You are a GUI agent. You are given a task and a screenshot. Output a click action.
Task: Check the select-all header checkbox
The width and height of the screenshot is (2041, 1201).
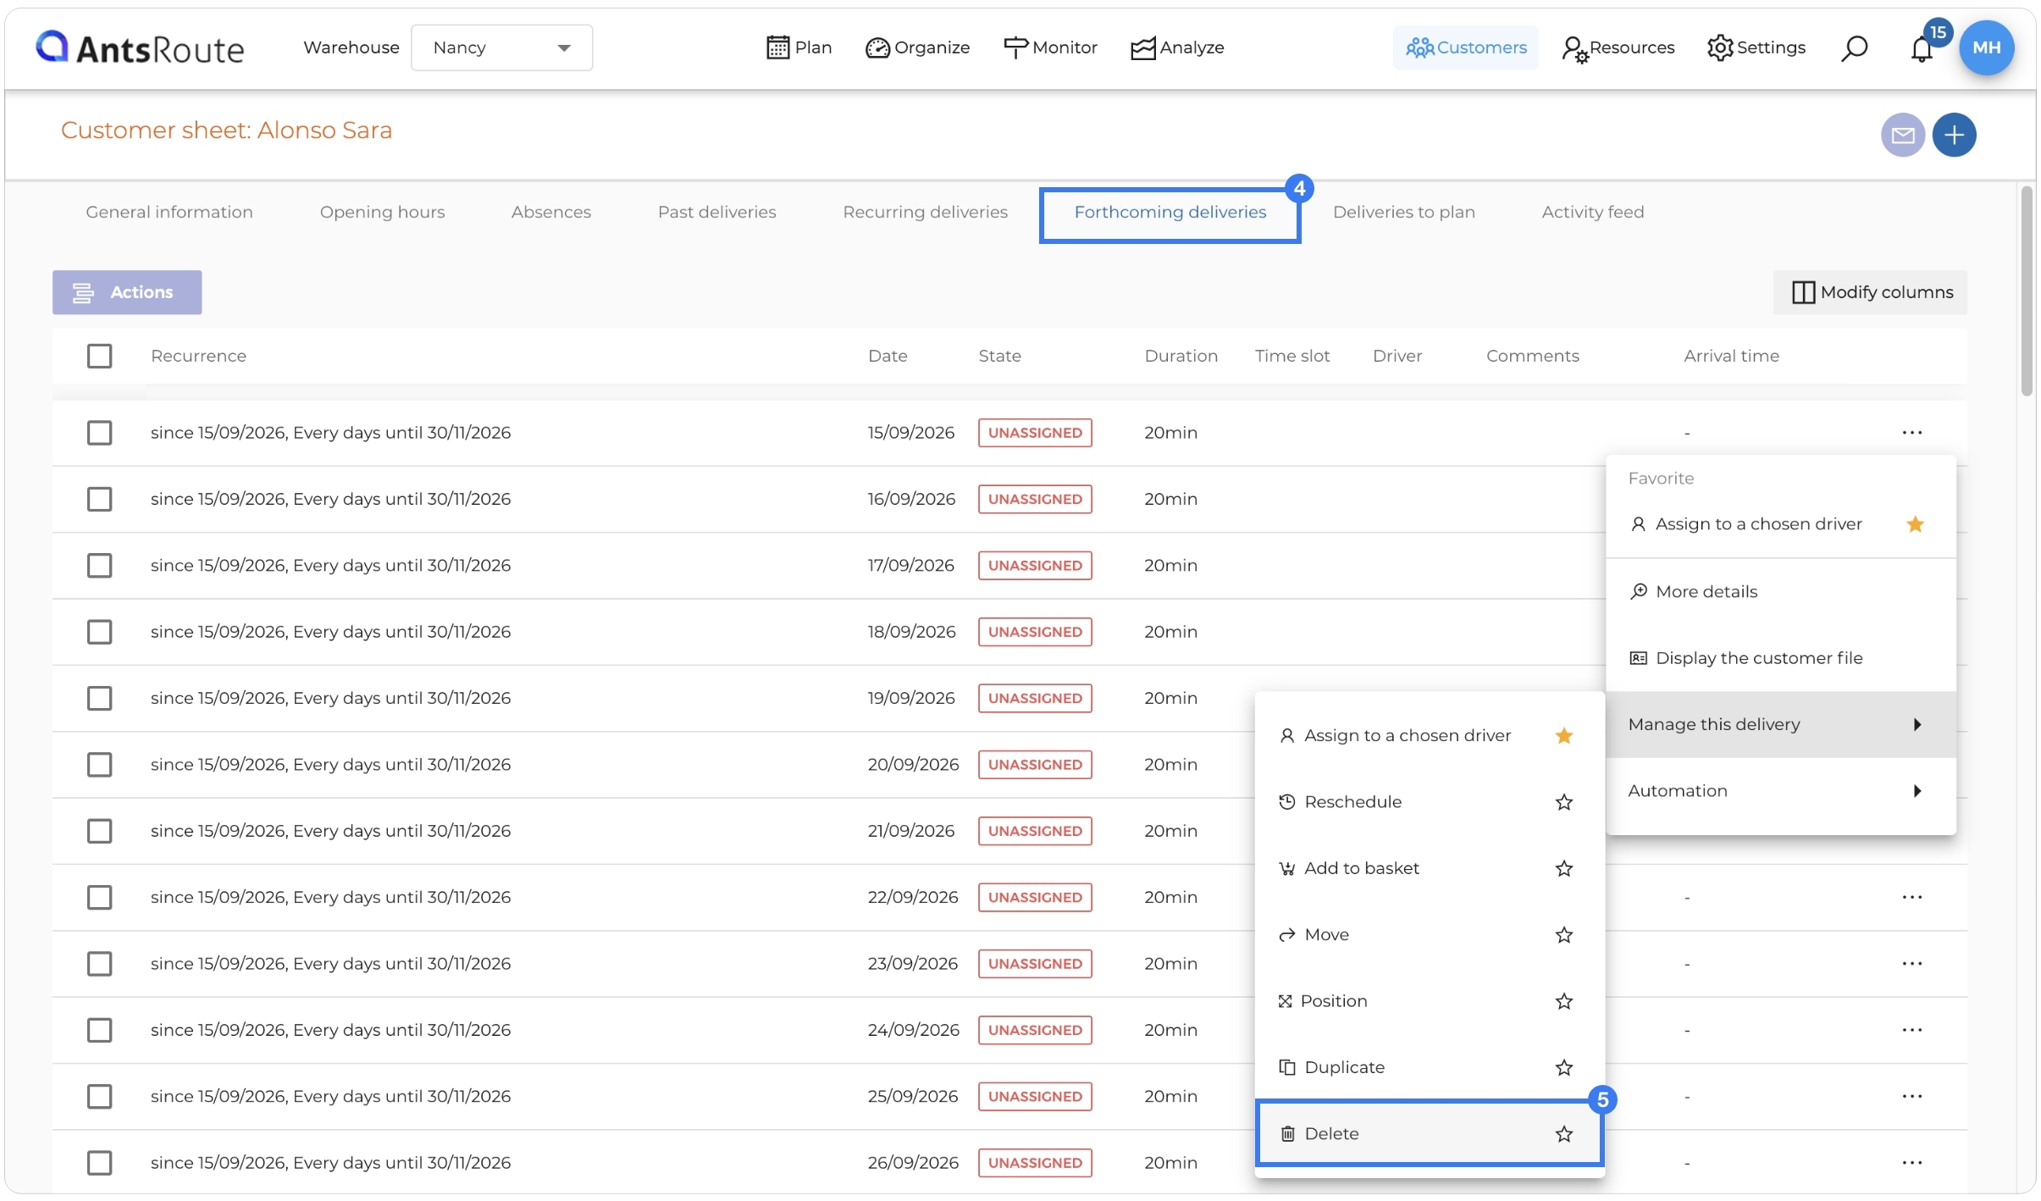click(100, 357)
